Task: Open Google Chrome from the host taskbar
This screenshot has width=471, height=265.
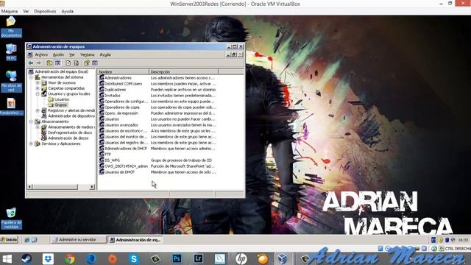Action: click(70, 258)
